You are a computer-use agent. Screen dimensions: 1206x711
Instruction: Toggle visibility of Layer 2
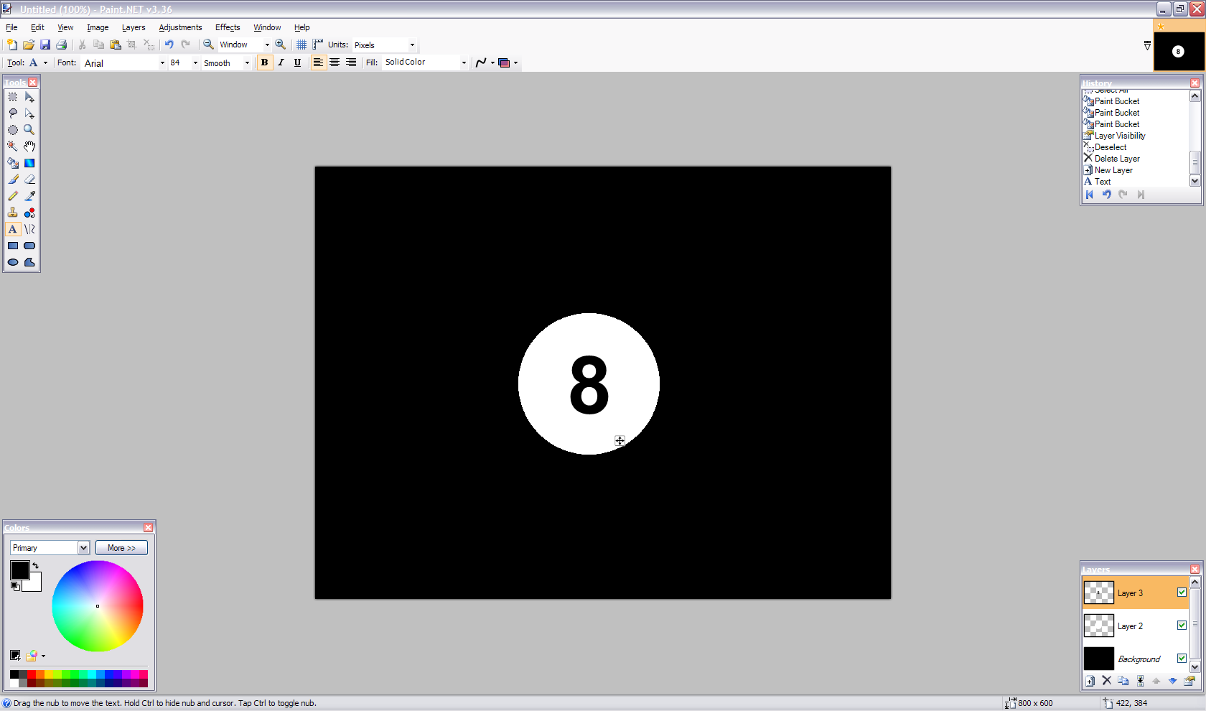1182,625
